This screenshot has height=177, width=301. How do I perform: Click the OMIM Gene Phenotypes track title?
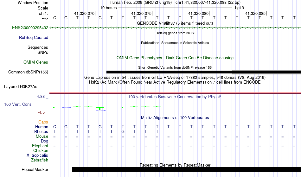point(175,58)
